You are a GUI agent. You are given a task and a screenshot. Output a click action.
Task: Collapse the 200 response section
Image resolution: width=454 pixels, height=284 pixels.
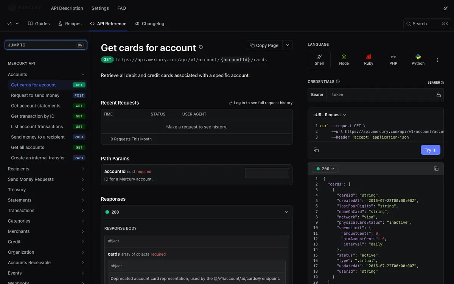coord(286,212)
